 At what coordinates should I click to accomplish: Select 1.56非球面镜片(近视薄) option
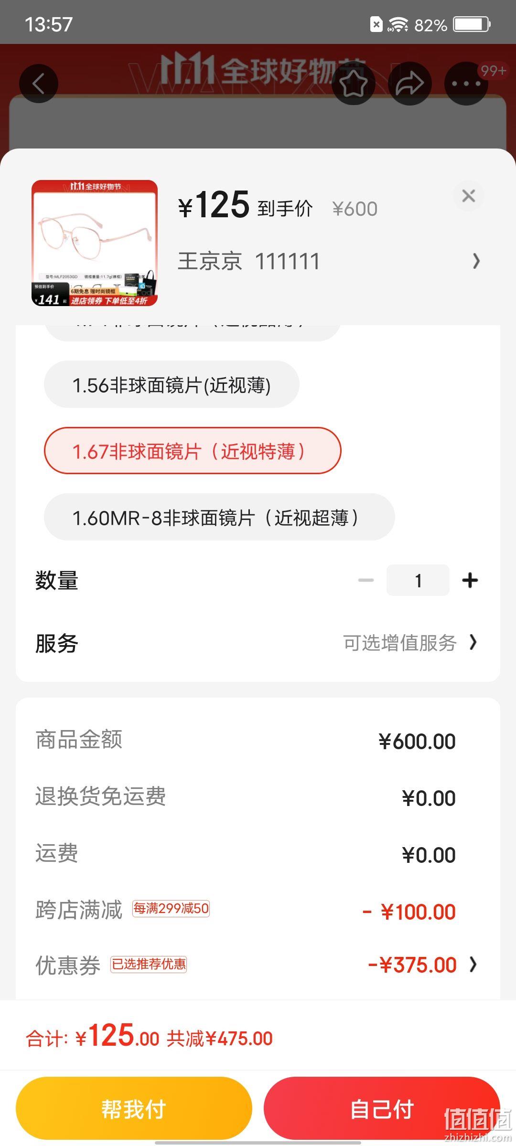(172, 384)
